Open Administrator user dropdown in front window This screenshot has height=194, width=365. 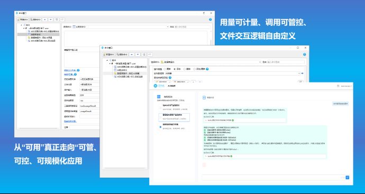345,86
